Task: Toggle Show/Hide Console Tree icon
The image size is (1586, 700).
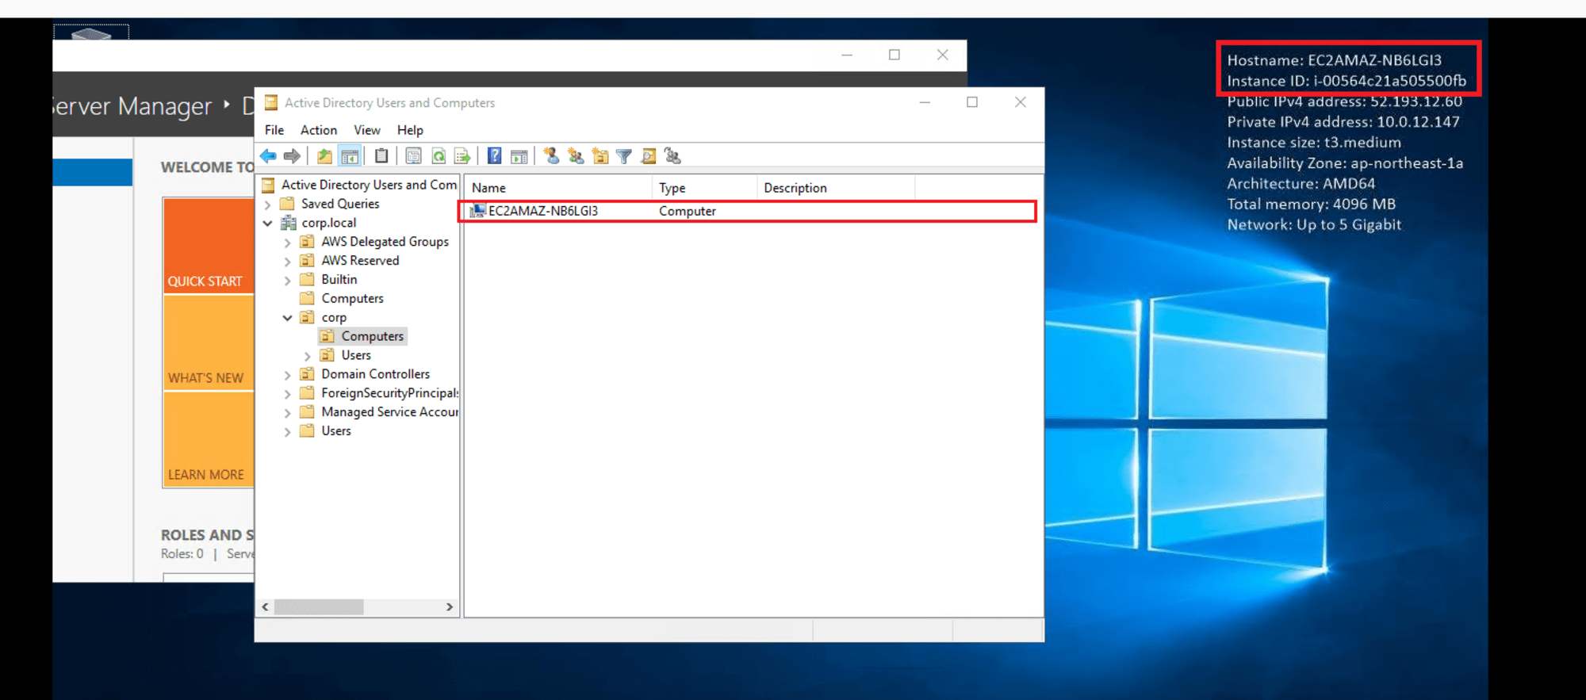Action: click(350, 156)
